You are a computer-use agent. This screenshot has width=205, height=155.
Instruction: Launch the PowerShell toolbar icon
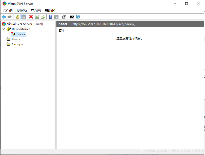point(78,17)
